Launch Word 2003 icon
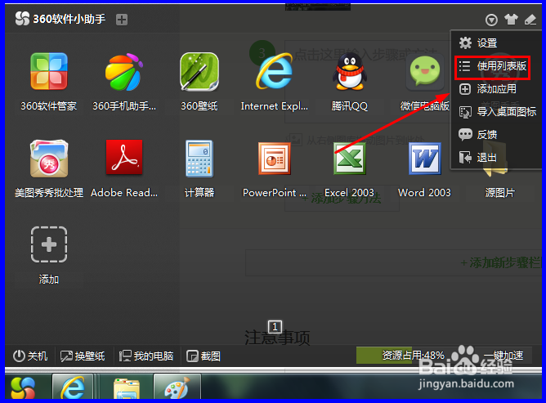 coord(425,159)
